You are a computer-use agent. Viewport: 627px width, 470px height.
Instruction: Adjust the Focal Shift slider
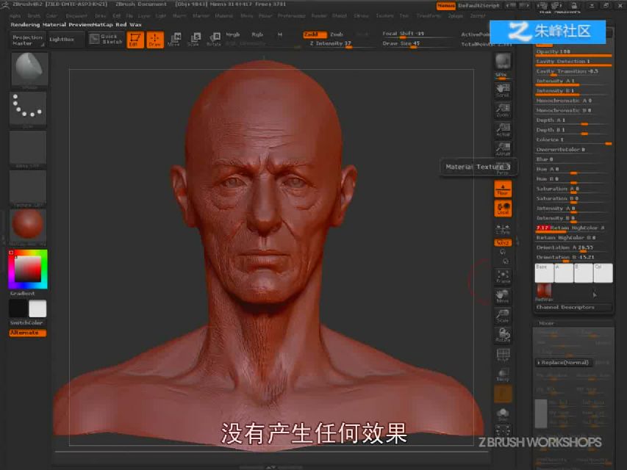pos(417,35)
